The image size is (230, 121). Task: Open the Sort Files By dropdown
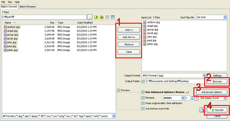click(x=225, y=17)
